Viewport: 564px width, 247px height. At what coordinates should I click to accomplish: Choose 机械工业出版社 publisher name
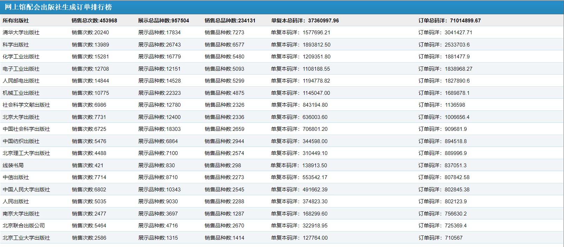point(21,93)
